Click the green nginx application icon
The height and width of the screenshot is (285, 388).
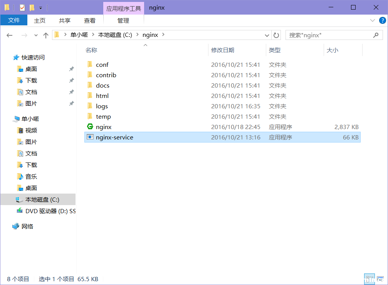(x=90, y=127)
